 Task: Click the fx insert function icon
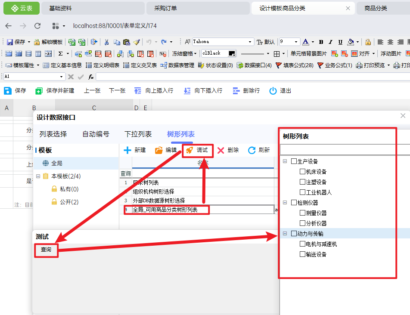91,77
